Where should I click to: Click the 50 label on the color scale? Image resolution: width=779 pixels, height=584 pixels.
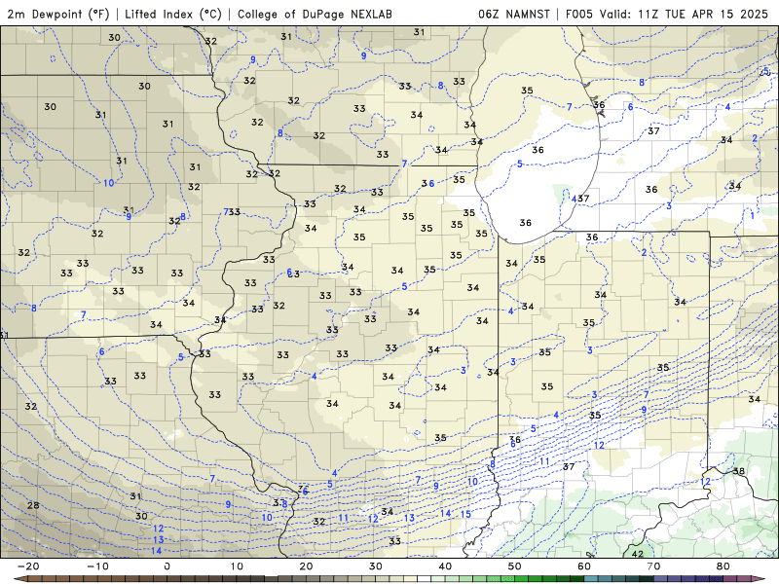coord(515,566)
